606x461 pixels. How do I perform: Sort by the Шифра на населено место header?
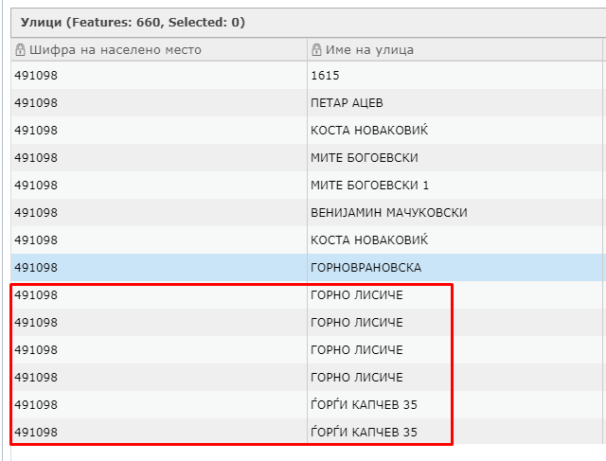point(116,50)
